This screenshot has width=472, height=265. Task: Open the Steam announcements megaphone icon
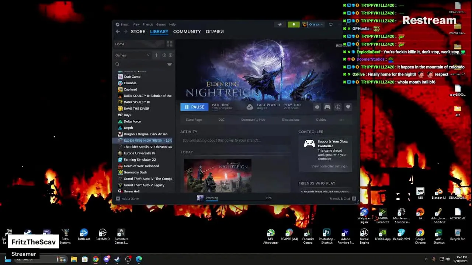tap(280, 25)
